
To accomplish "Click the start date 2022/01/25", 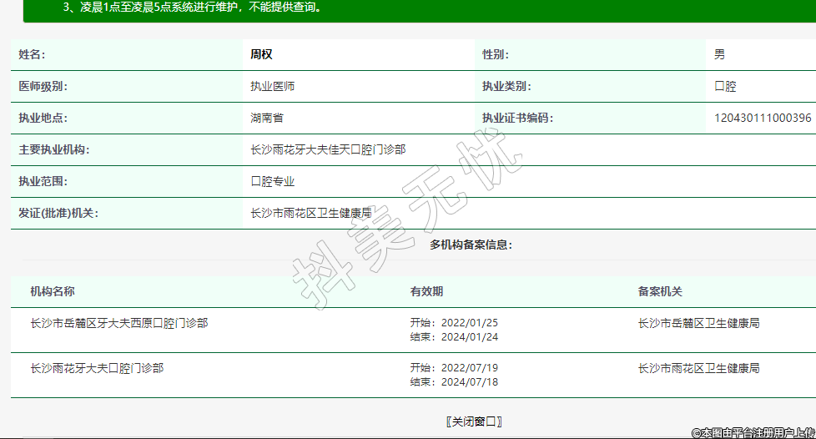I will pyautogui.click(x=469, y=322).
